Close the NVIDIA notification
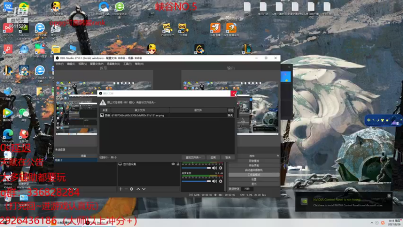The image size is (403, 227). pos(389,196)
